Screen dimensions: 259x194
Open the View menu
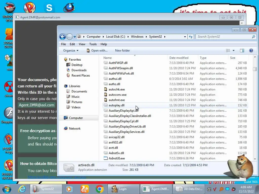pos(82,44)
